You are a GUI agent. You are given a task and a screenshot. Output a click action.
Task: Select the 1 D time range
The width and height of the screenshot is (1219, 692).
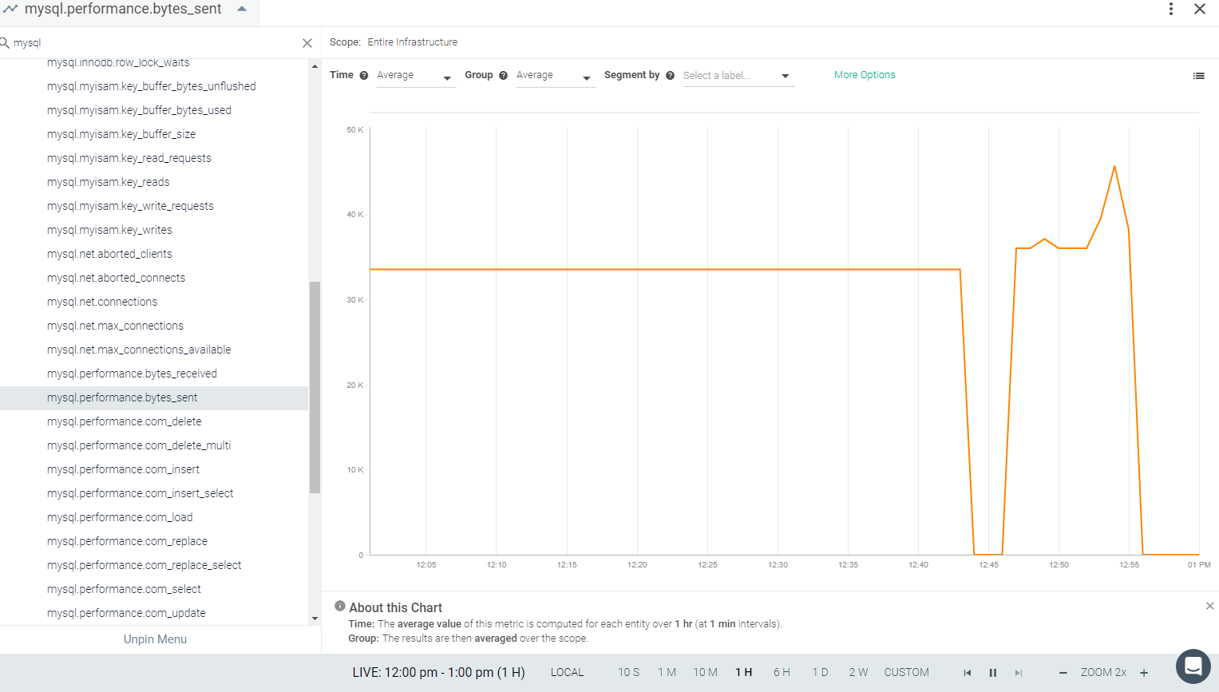(x=820, y=673)
